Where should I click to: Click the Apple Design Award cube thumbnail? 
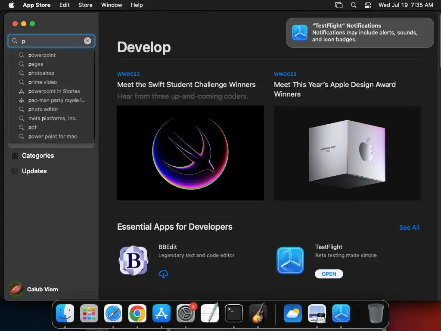pos(347,153)
